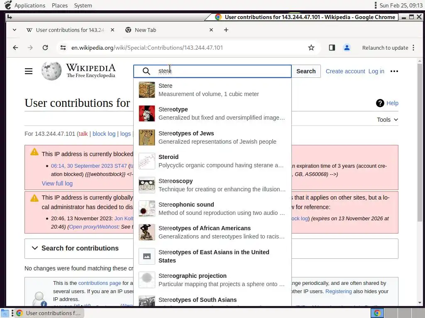This screenshot has height=318, width=425.
Task: Select the User contributions tab
Action: tap(70, 30)
